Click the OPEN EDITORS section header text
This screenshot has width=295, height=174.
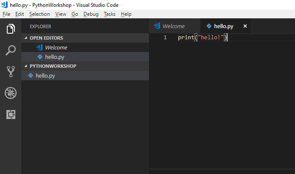(x=46, y=38)
